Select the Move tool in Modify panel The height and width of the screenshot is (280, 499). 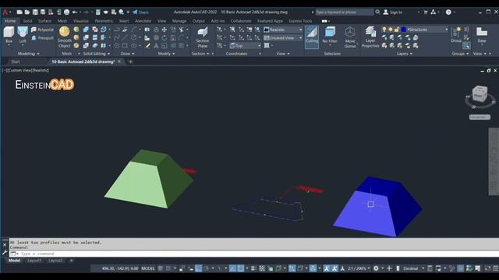[164, 30]
